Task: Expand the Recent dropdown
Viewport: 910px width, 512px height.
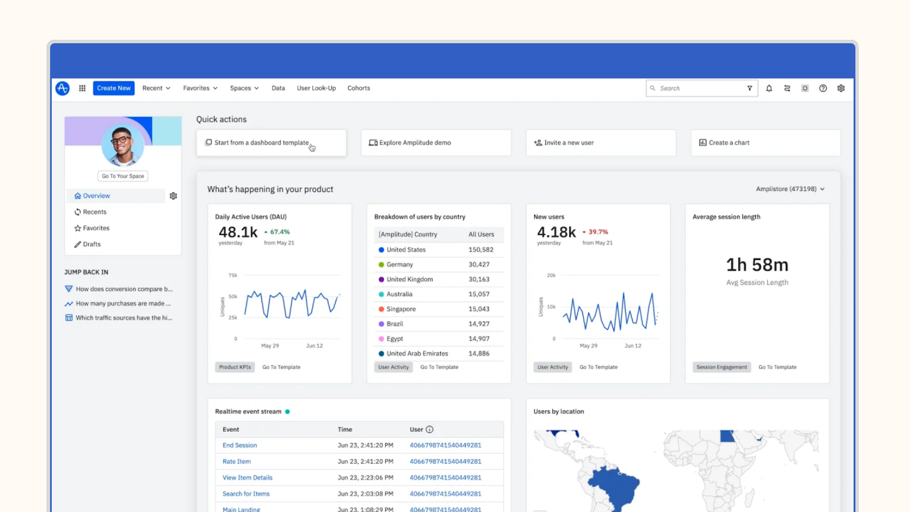Action: tap(156, 88)
